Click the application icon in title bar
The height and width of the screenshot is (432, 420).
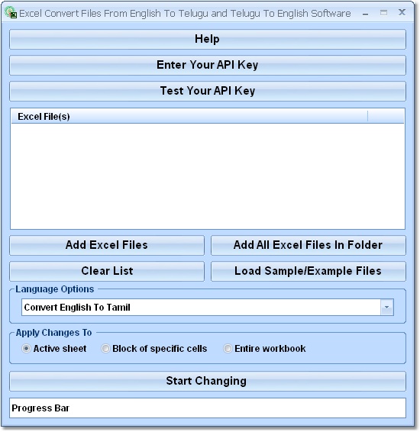pos(11,13)
